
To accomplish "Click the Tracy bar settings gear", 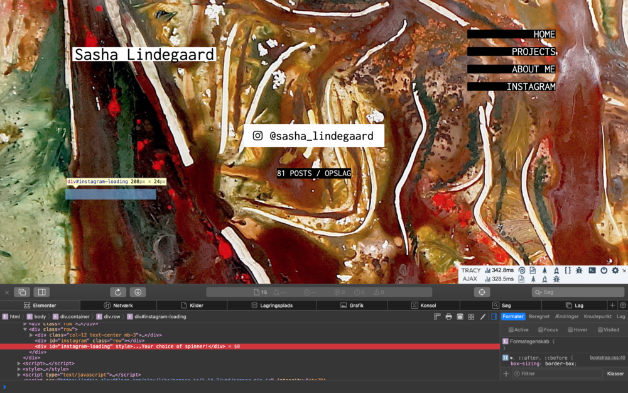I will coord(615,270).
